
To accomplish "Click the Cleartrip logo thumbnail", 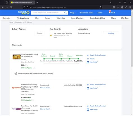I will (x=17, y=88).
